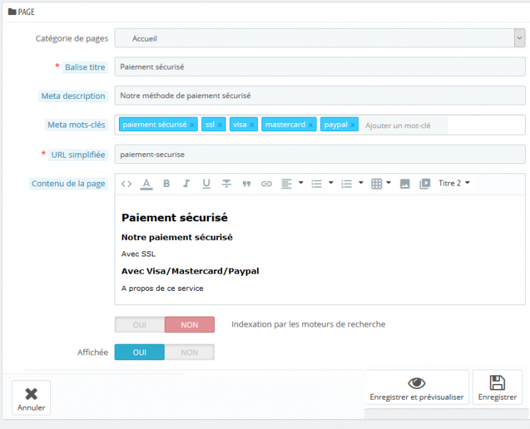Viewport: 530px width, 429px height.
Task: Open the Titre 2 format dropdown
Action: tap(454, 183)
